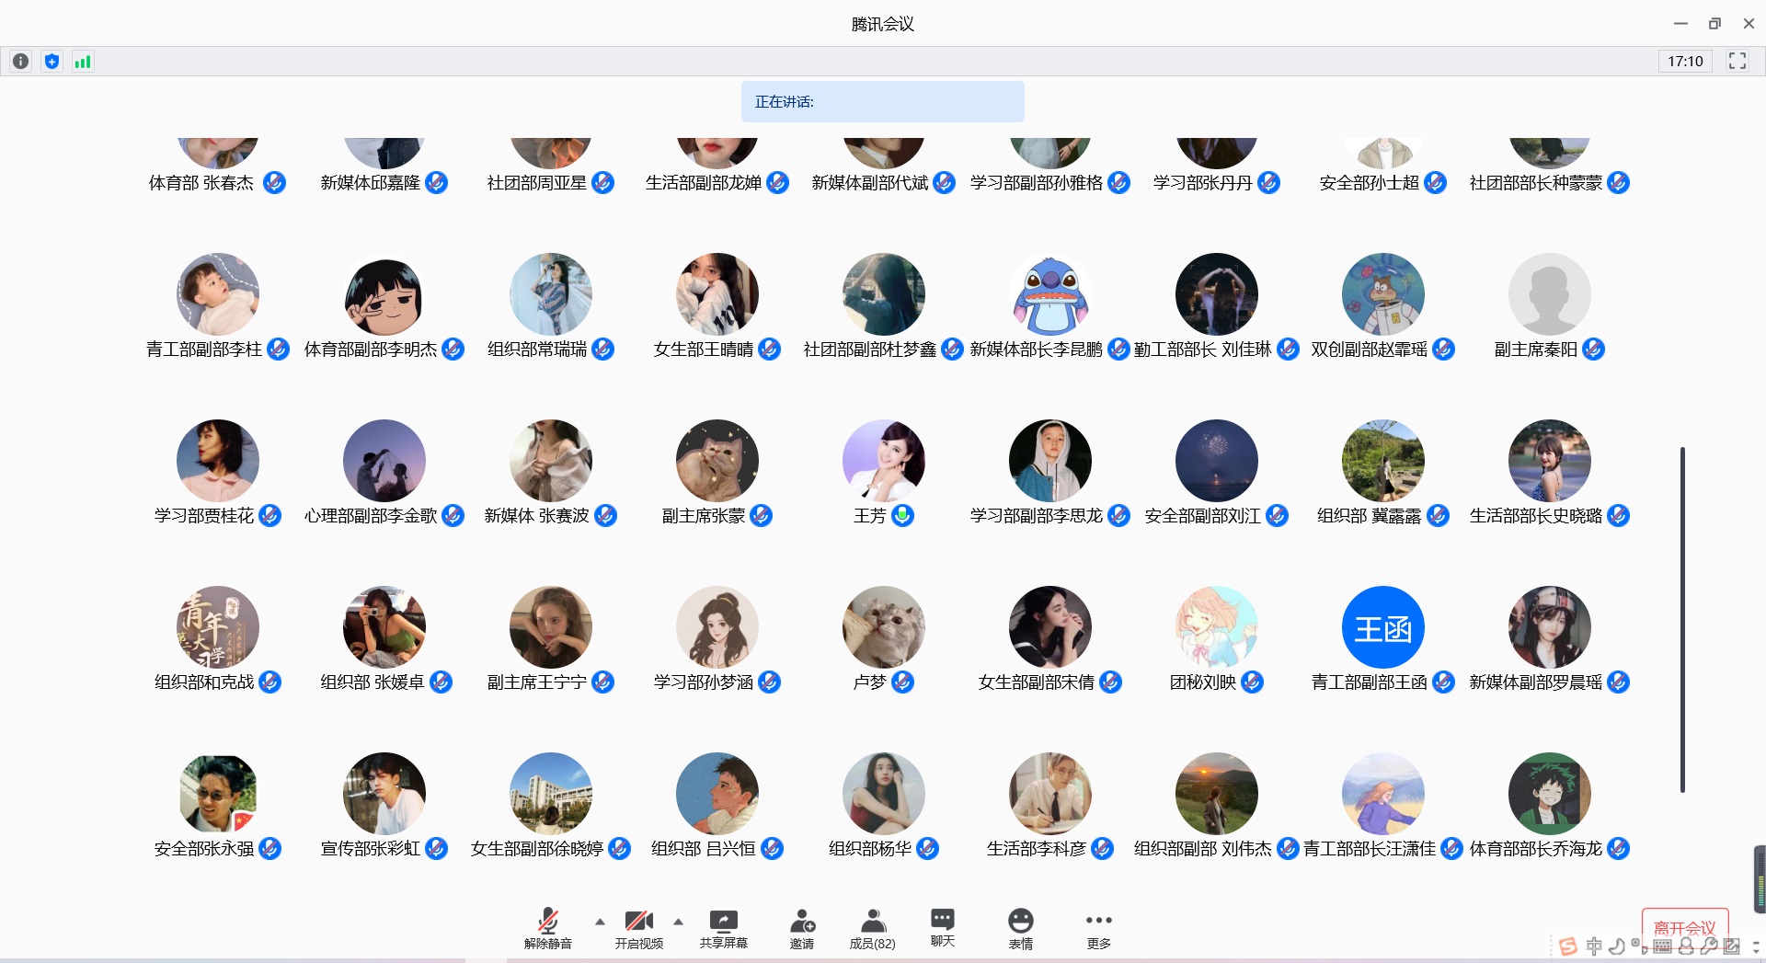The image size is (1766, 963).
Task: Click the leave meeting button
Action: tap(1684, 927)
